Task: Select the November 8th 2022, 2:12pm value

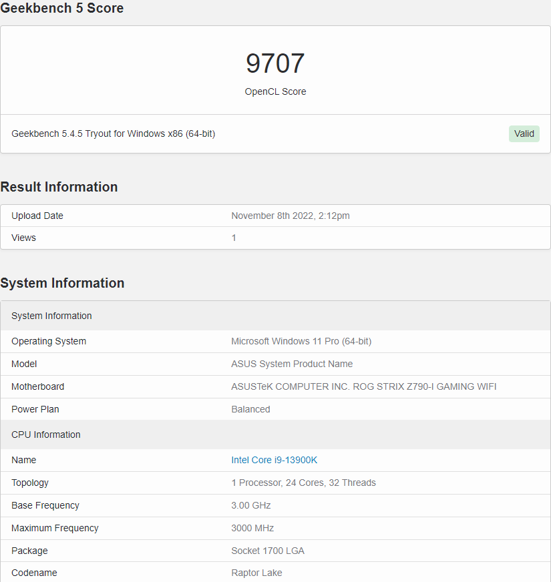Action: (x=291, y=216)
